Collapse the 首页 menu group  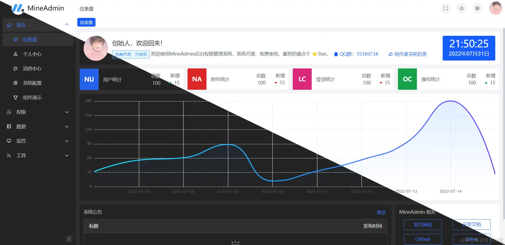tap(38, 25)
